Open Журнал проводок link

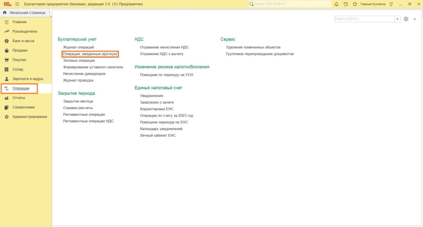tap(78, 80)
